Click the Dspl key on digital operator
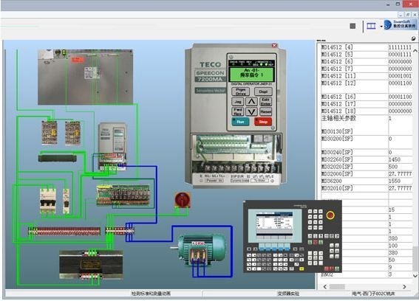This screenshot has width=419, height=301. coord(263,91)
